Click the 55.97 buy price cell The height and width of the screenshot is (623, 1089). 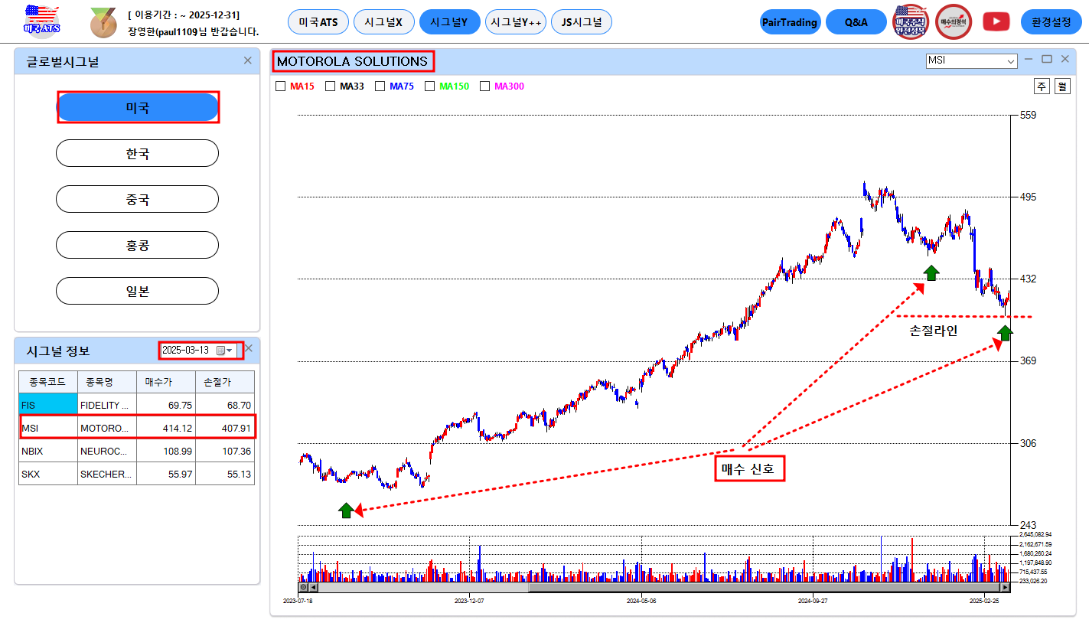(x=166, y=474)
